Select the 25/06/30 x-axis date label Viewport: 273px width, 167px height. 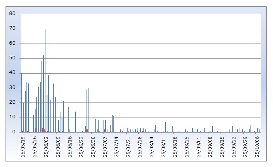click(93, 146)
